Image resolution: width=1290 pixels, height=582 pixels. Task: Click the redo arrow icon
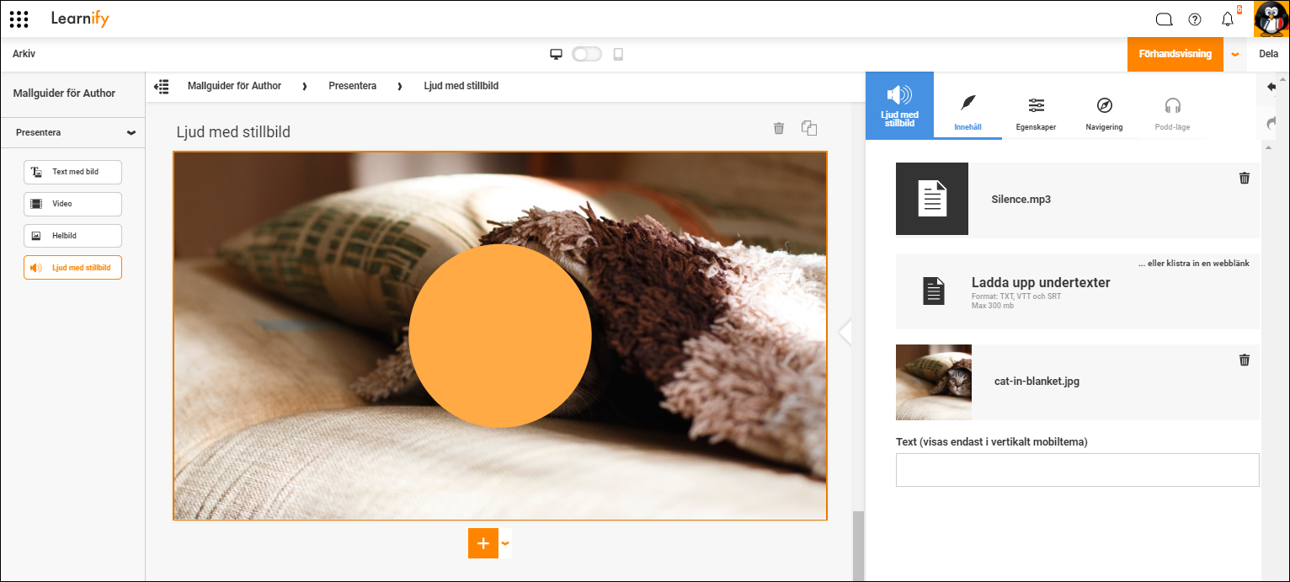coord(1271,124)
